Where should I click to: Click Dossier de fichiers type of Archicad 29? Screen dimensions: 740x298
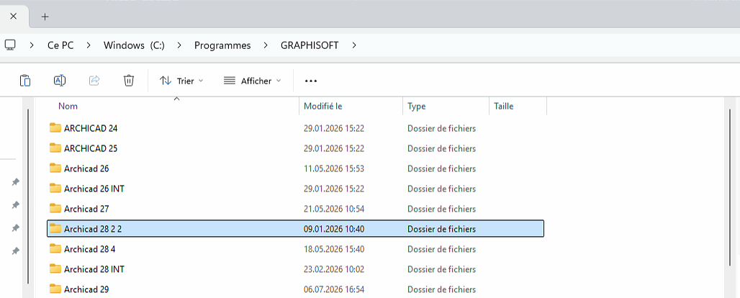point(441,289)
